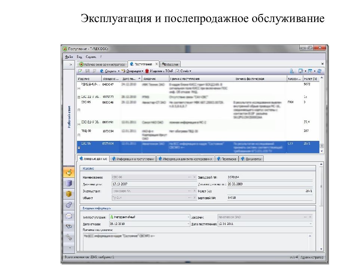This screenshot has height=269, width=359.
Task: Click Изделия в ТОиР button
Action: coord(159,71)
